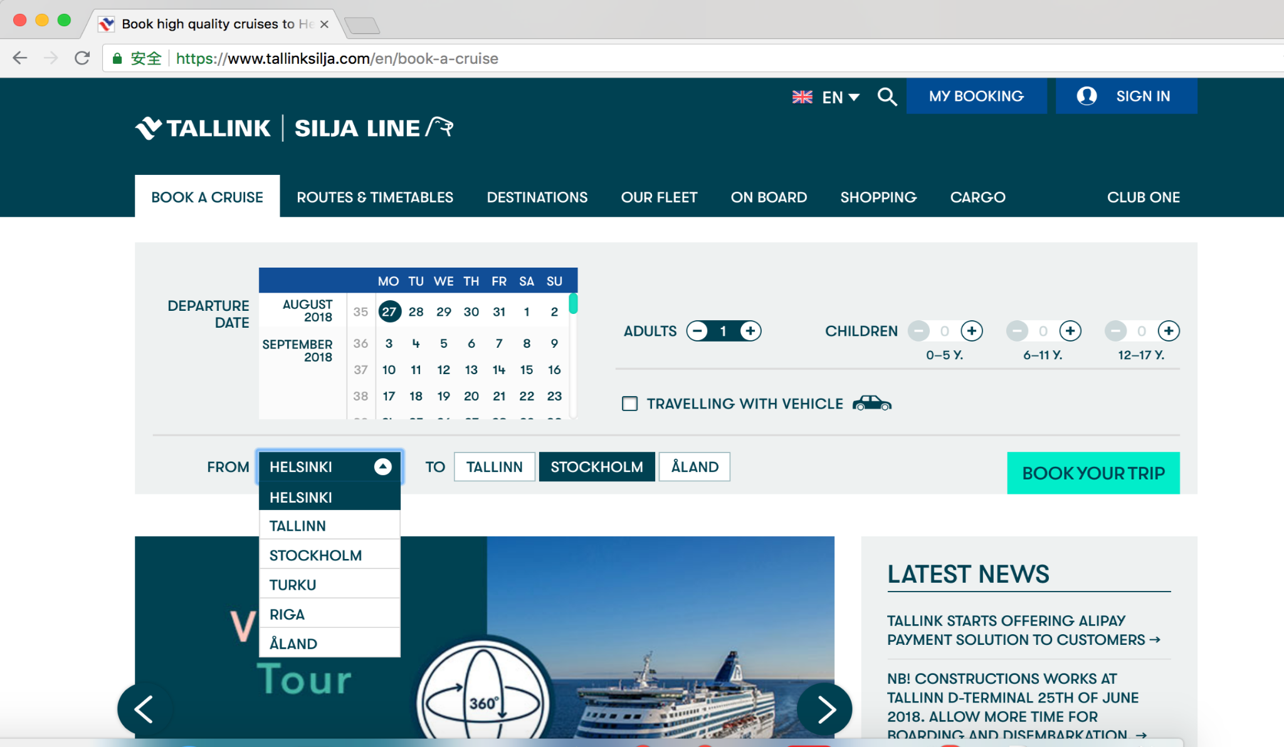Click September 2018 month label
The width and height of the screenshot is (1284, 747).
tap(297, 350)
